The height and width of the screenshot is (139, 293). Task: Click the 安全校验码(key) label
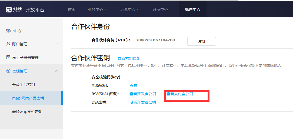(106, 77)
